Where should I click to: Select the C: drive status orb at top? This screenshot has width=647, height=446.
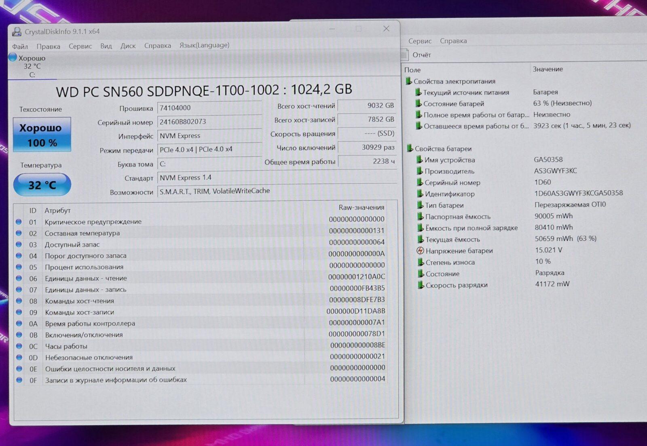click(13, 57)
